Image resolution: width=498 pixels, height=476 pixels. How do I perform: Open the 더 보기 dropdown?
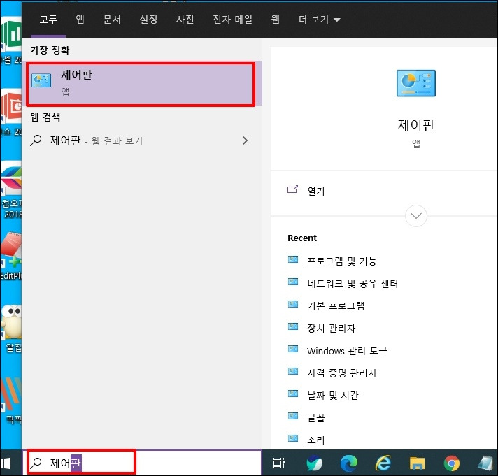319,20
